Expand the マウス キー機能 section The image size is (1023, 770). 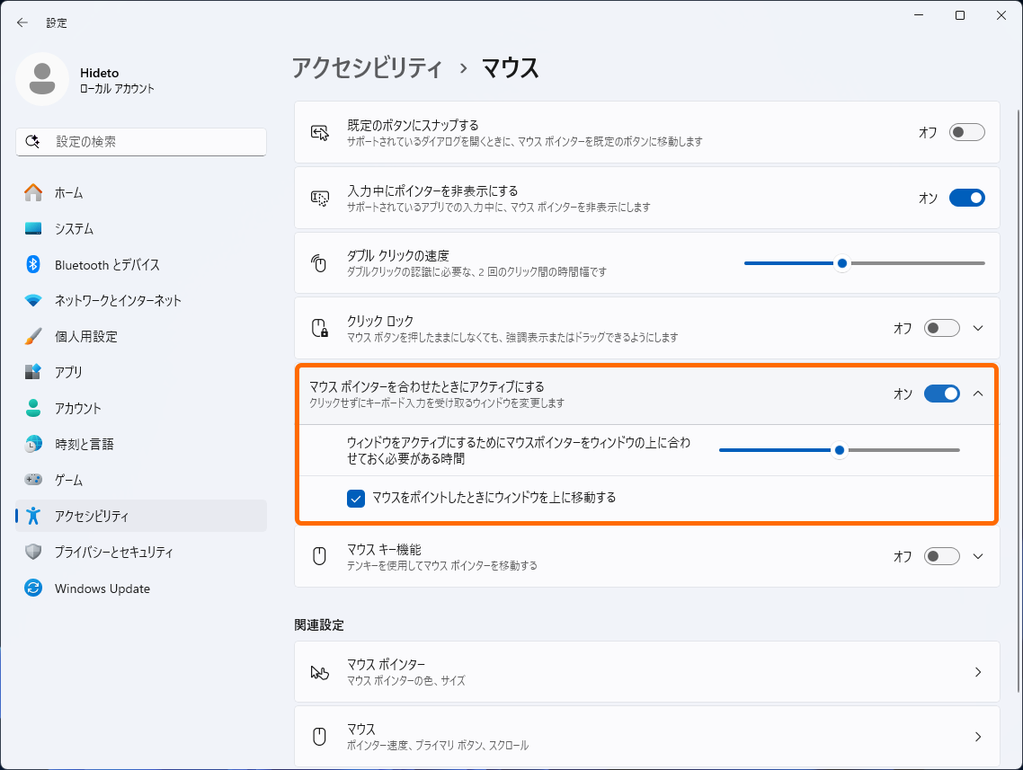click(x=978, y=555)
